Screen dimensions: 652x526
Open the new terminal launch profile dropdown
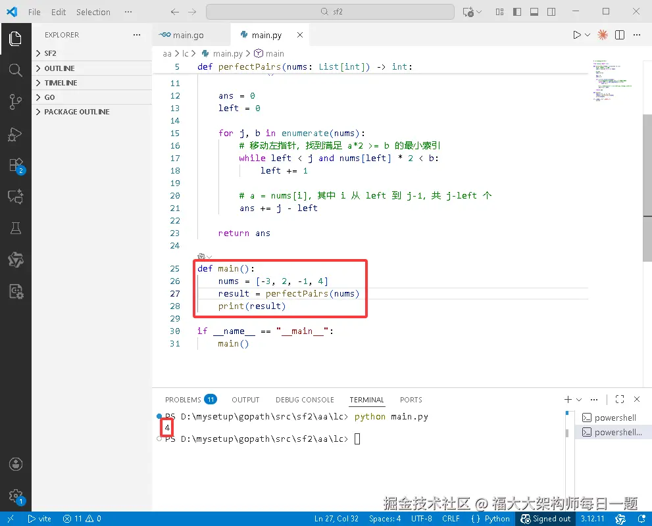coord(579,399)
